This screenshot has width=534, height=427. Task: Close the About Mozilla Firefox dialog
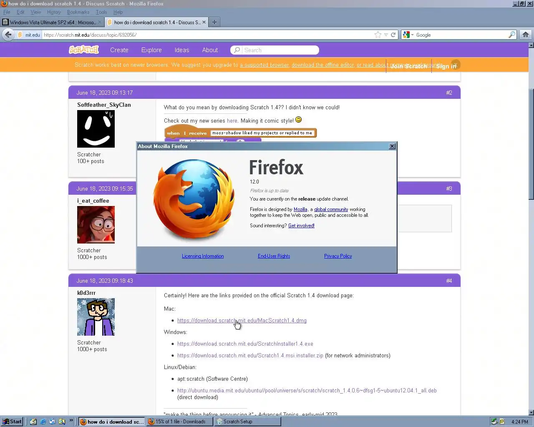point(392,146)
